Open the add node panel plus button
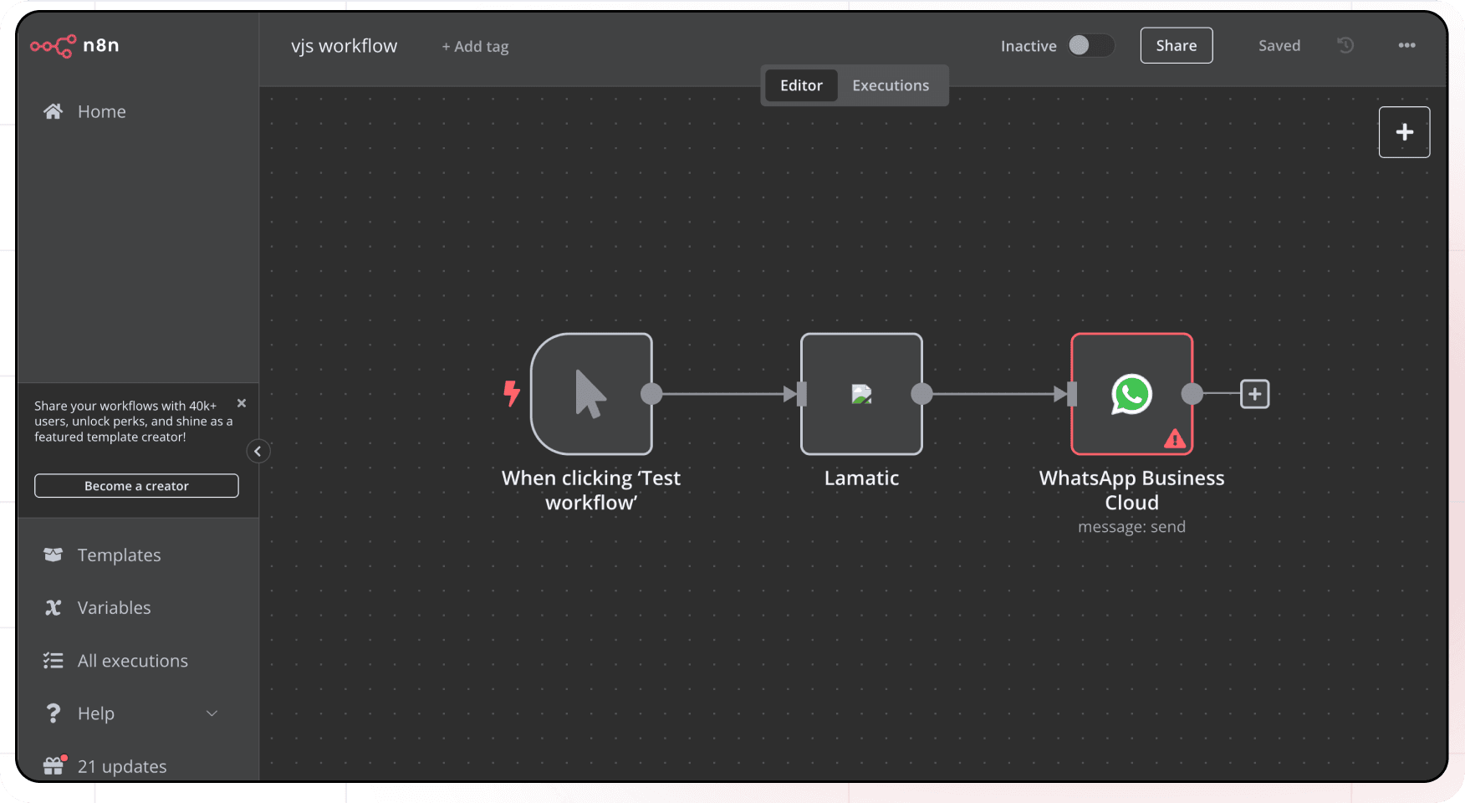Viewport: 1465px width, 803px height. [1404, 132]
